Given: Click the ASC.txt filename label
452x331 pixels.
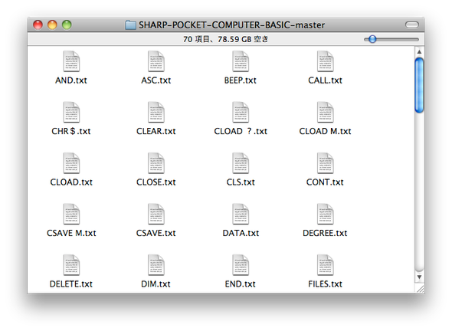Looking at the screenshot, I should (x=156, y=80).
